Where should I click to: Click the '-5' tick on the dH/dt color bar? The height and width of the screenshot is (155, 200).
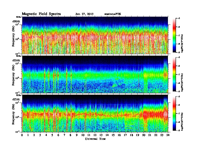(179, 18)
